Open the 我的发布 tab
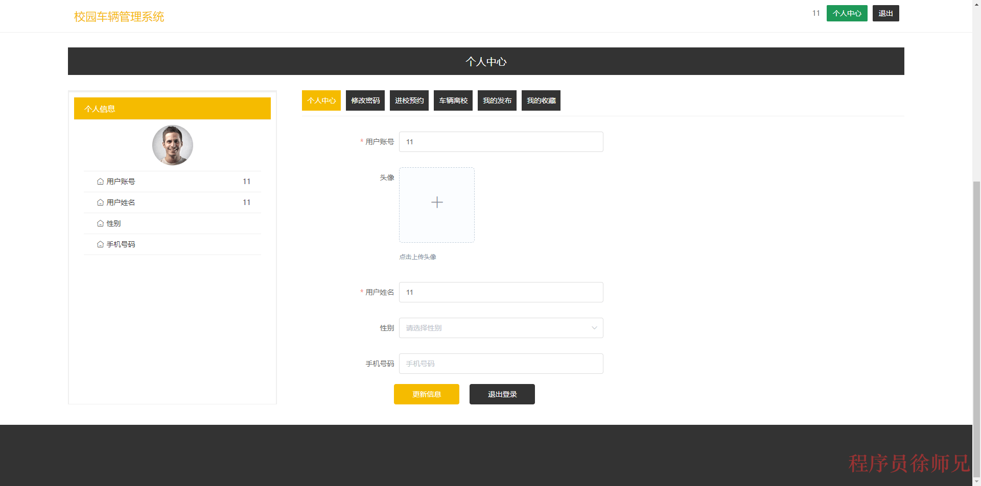 [x=497, y=100]
